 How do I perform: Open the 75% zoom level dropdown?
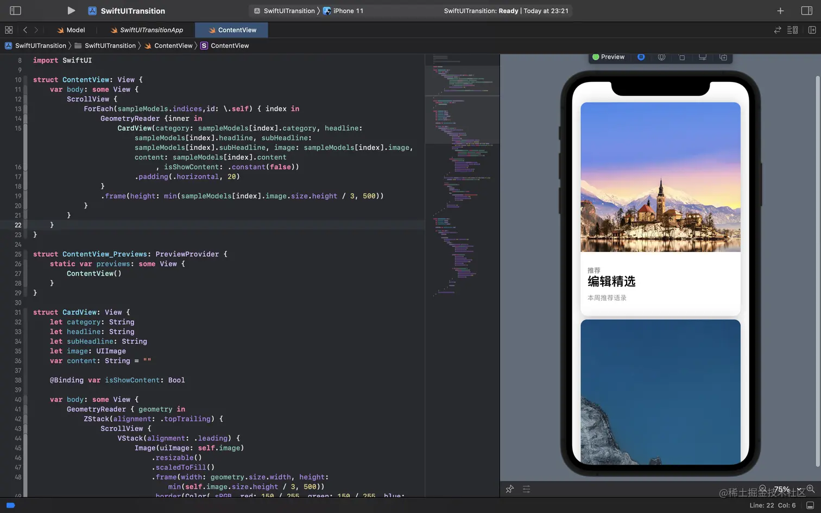[787, 489]
